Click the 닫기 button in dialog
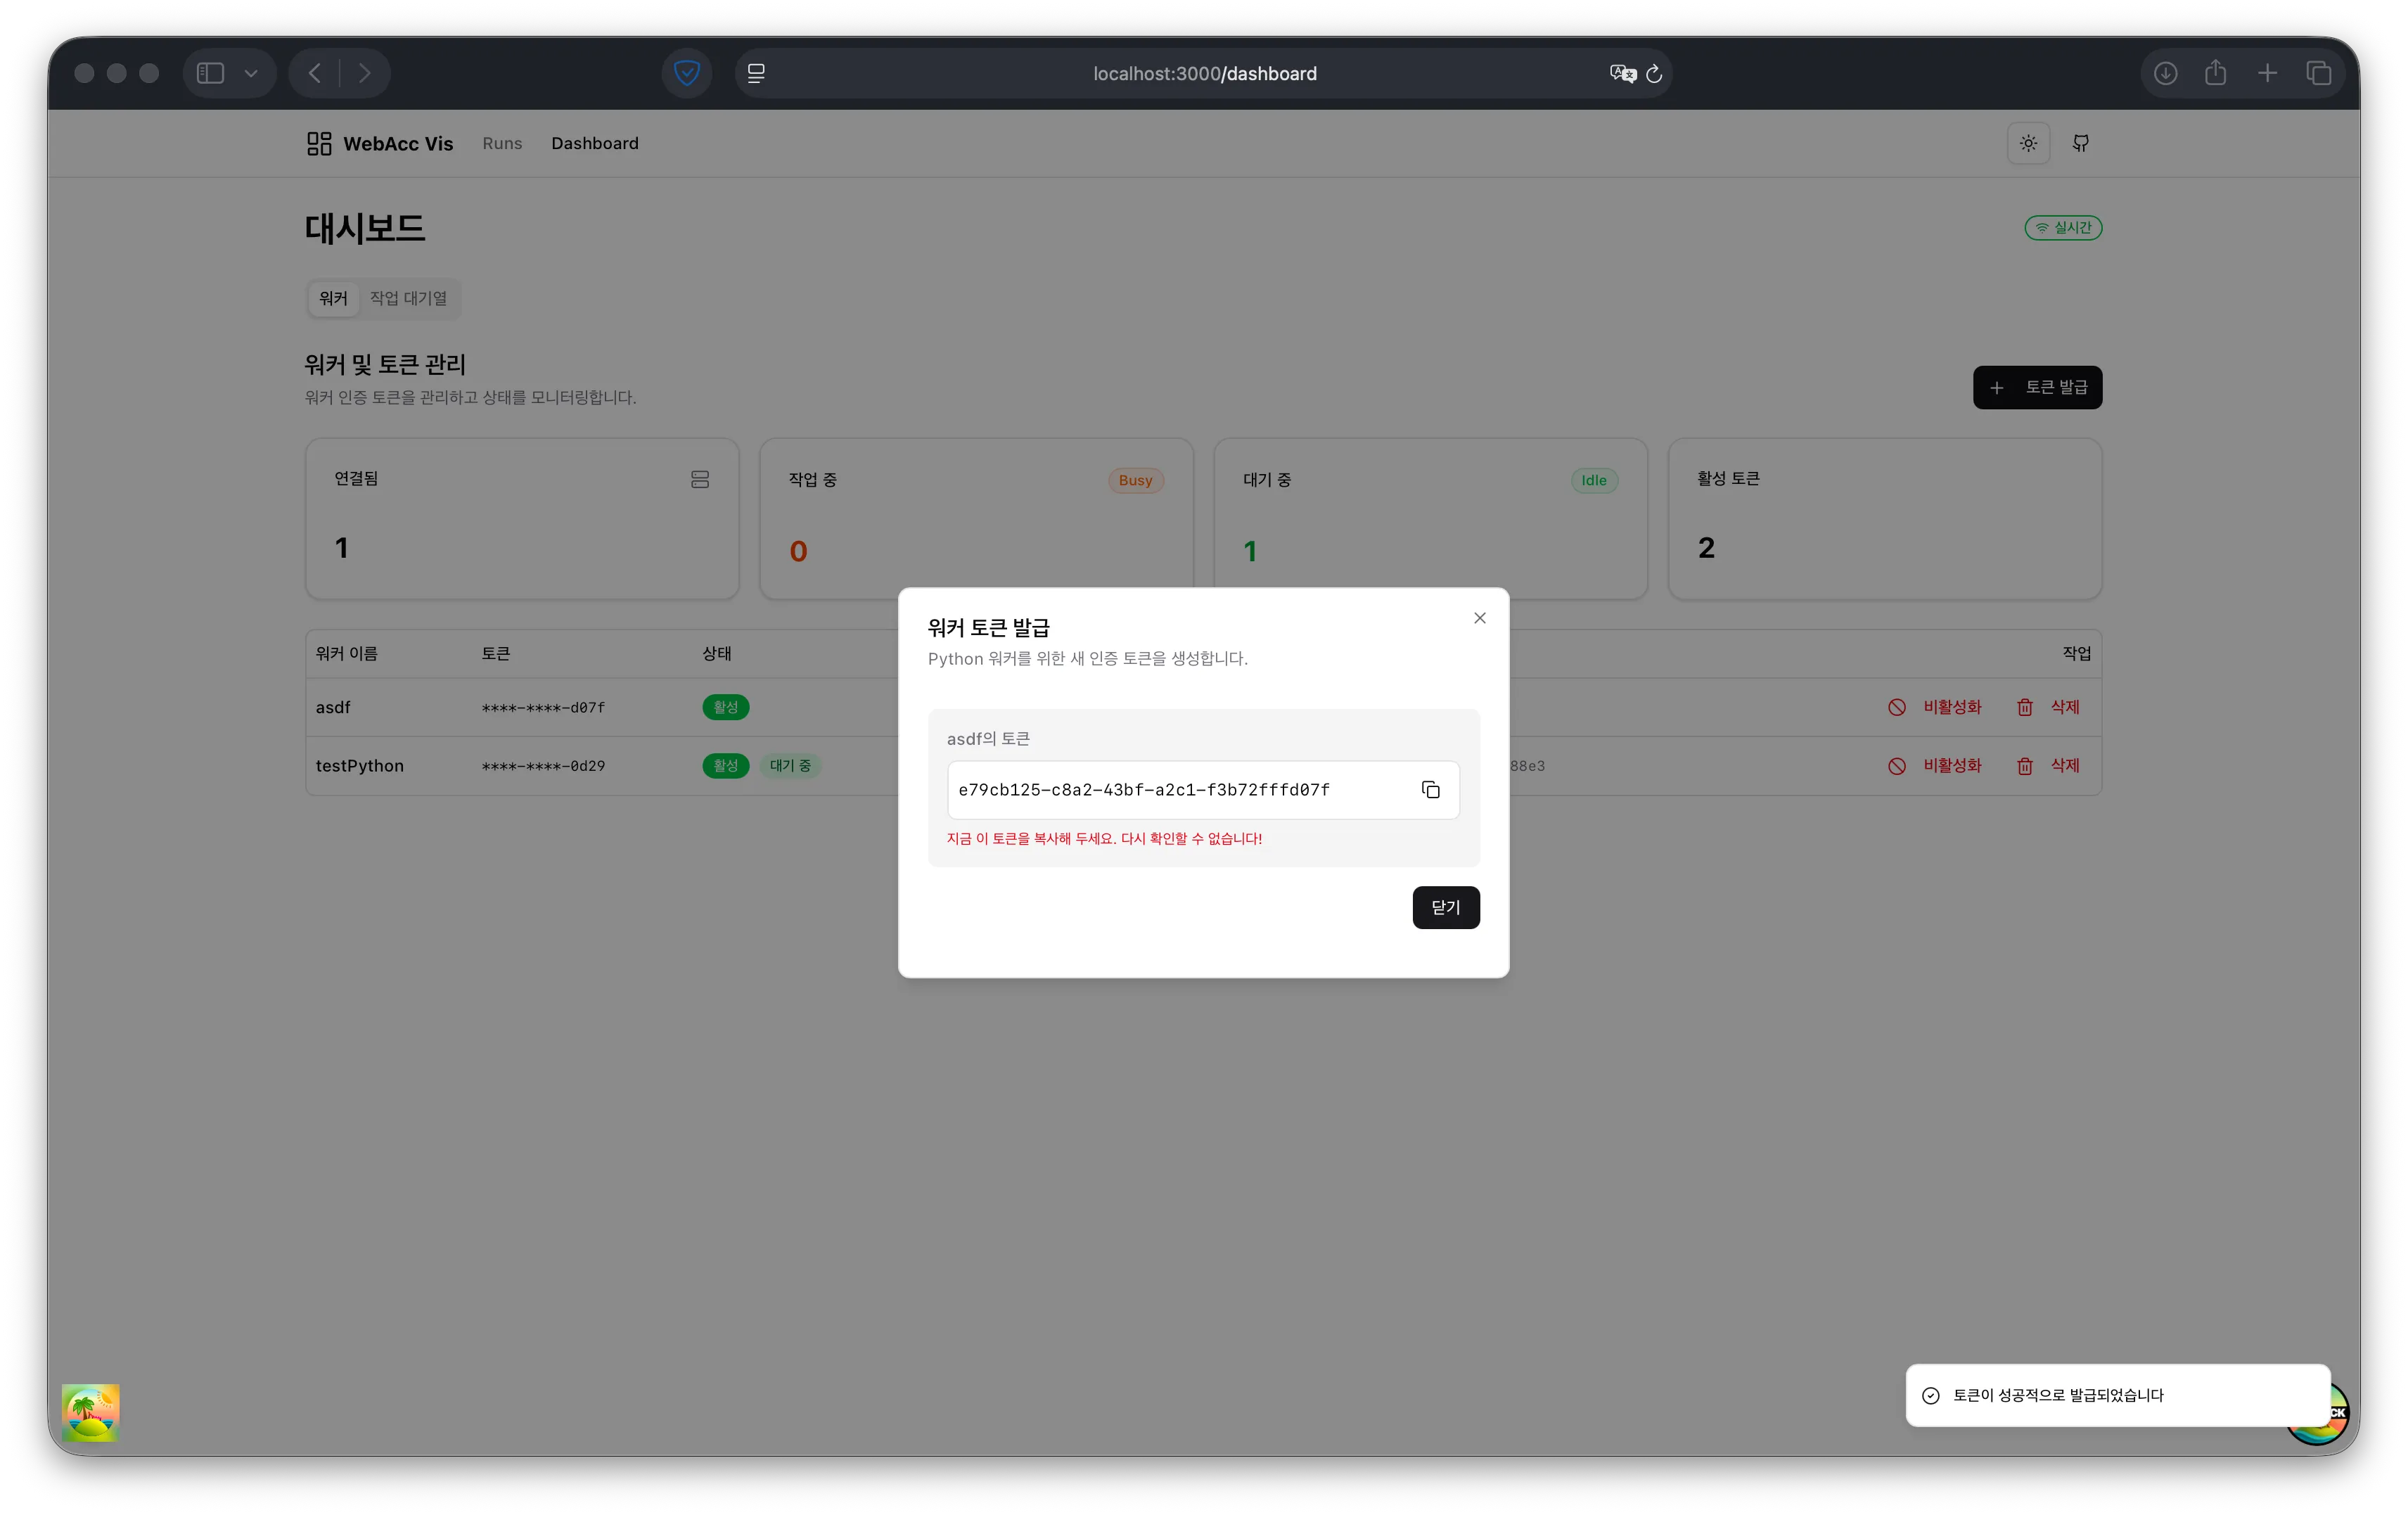Screen dimensions: 2408x1515 1445,907
